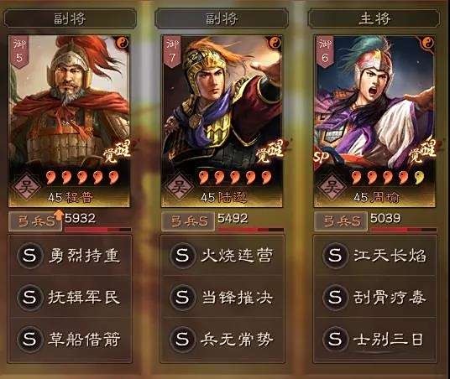Click the 弓兵S troop type label under 陆逊

(188, 221)
